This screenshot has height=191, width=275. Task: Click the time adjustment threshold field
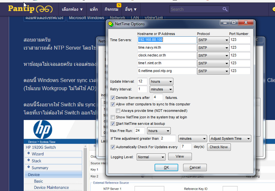168,138
